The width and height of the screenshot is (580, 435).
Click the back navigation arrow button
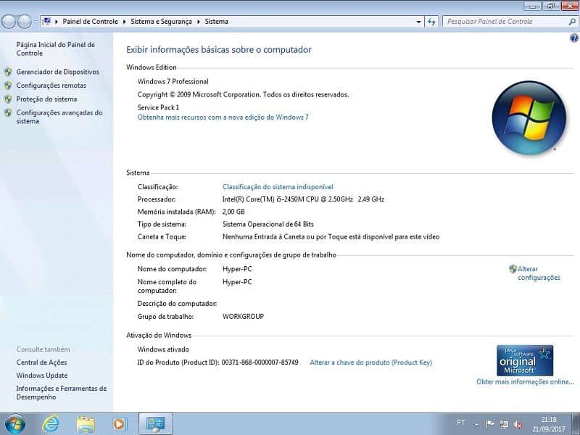(x=9, y=22)
